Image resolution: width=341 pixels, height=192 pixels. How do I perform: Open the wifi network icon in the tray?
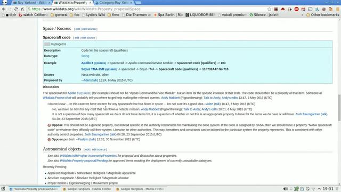pyautogui.click(x=313, y=189)
